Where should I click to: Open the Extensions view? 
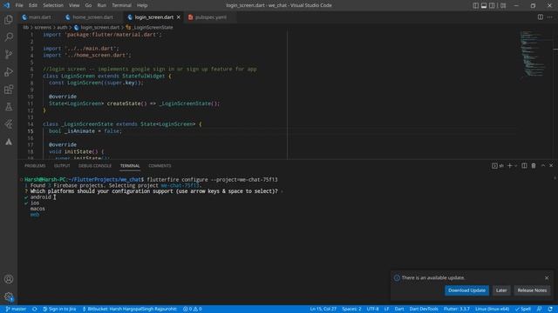point(9,89)
